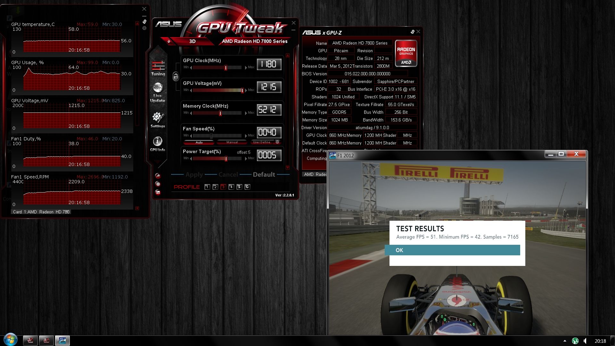Open the Tuning section in GPU Tweak
The image size is (615, 346).
pos(158,68)
